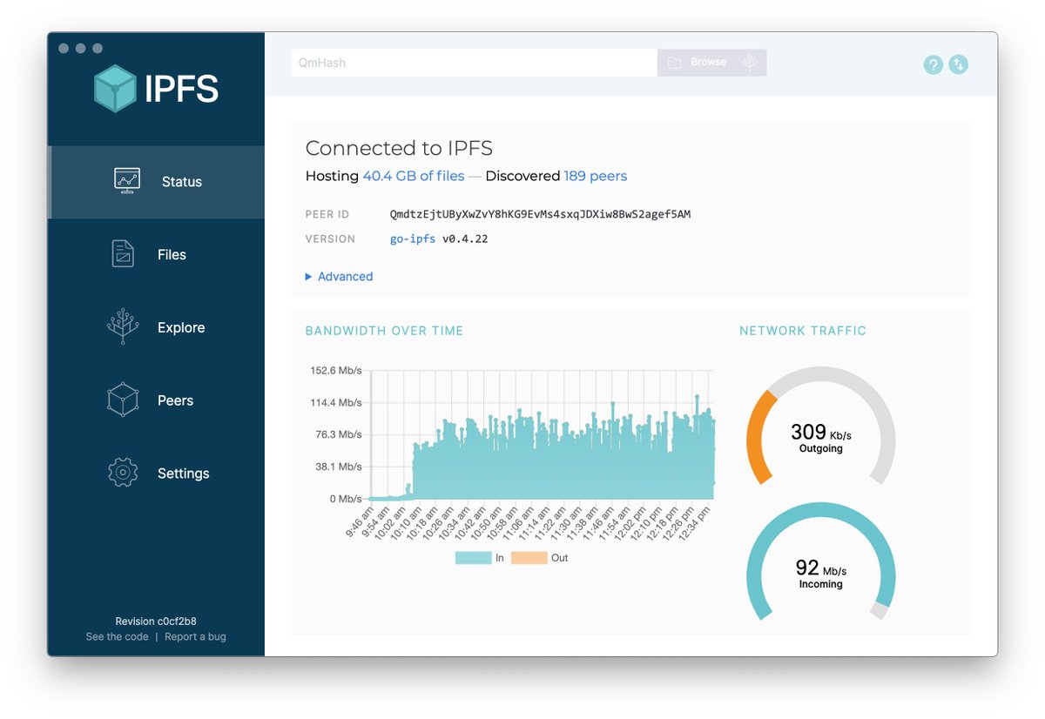Click the IPFS cube logo
Viewport: 1045px width, 719px height.
(x=116, y=88)
